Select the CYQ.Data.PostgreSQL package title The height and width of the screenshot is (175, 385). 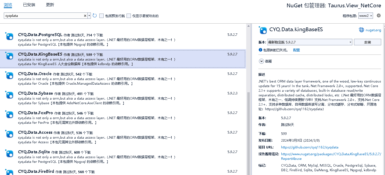coord(40,35)
